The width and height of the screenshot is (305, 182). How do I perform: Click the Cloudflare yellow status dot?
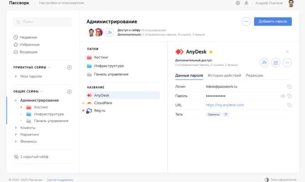click(x=83, y=103)
